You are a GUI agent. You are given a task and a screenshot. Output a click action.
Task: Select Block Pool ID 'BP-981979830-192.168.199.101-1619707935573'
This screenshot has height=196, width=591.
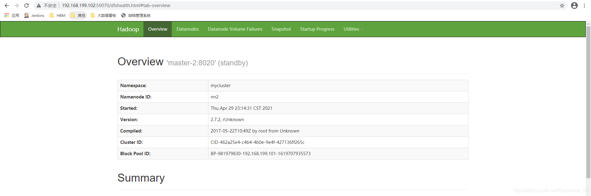pyautogui.click(x=260, y=154)
